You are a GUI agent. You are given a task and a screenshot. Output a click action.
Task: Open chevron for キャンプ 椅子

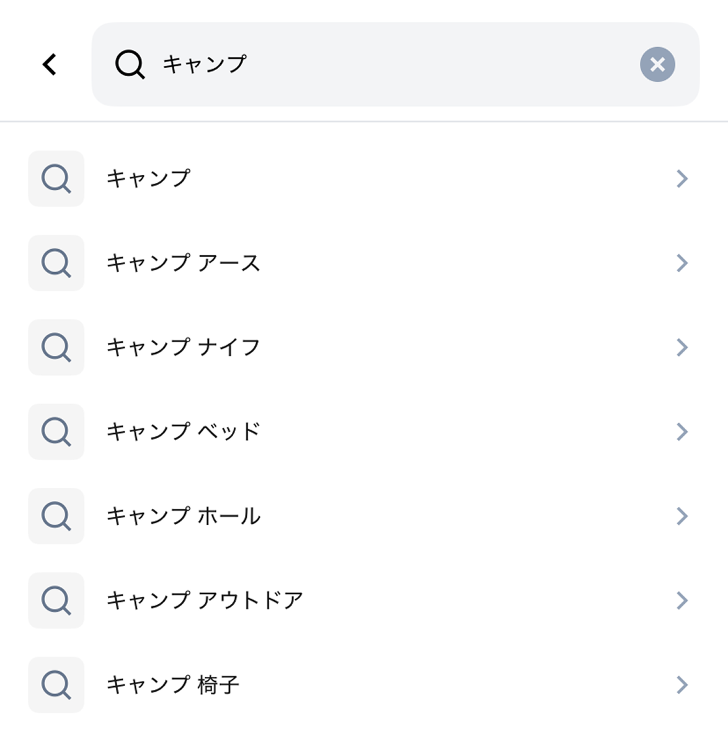tap(682, 684)
